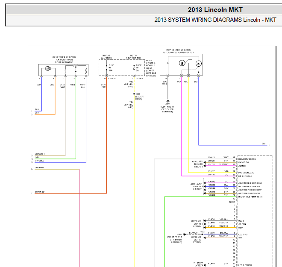Click the G201 ground symbol
The width and height of the screenshot is (282, 267).
tap(168, 101)
